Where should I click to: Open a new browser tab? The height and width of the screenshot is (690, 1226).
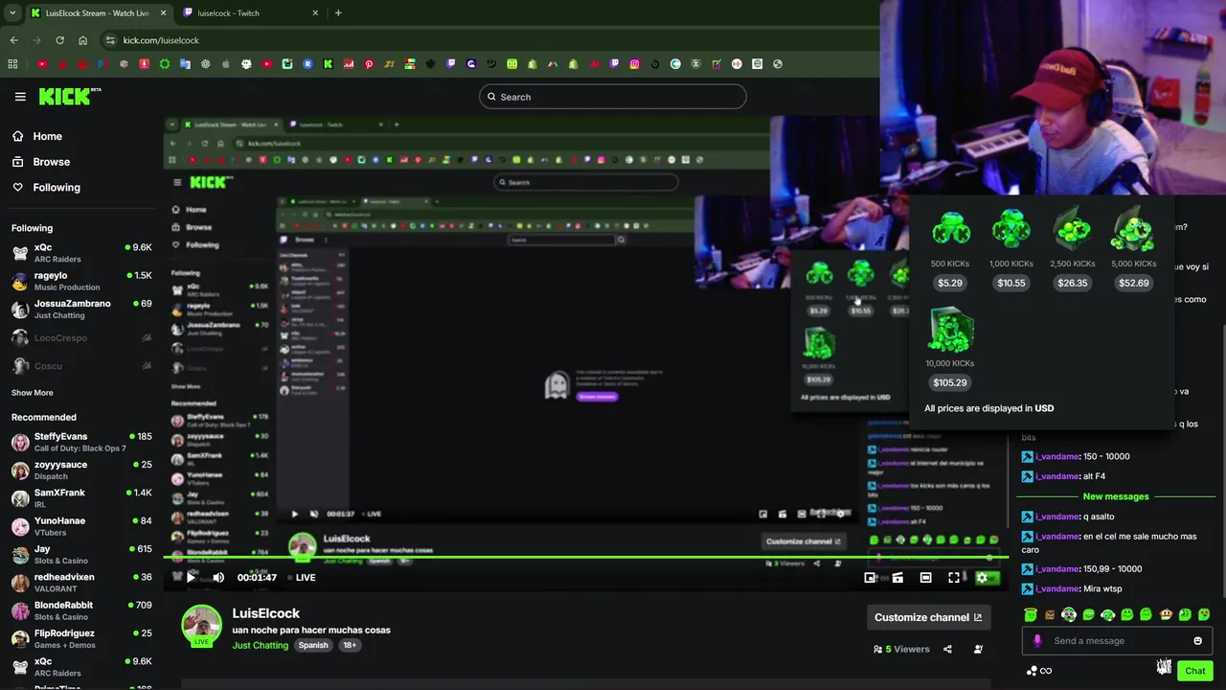click(x=338, y=13)
